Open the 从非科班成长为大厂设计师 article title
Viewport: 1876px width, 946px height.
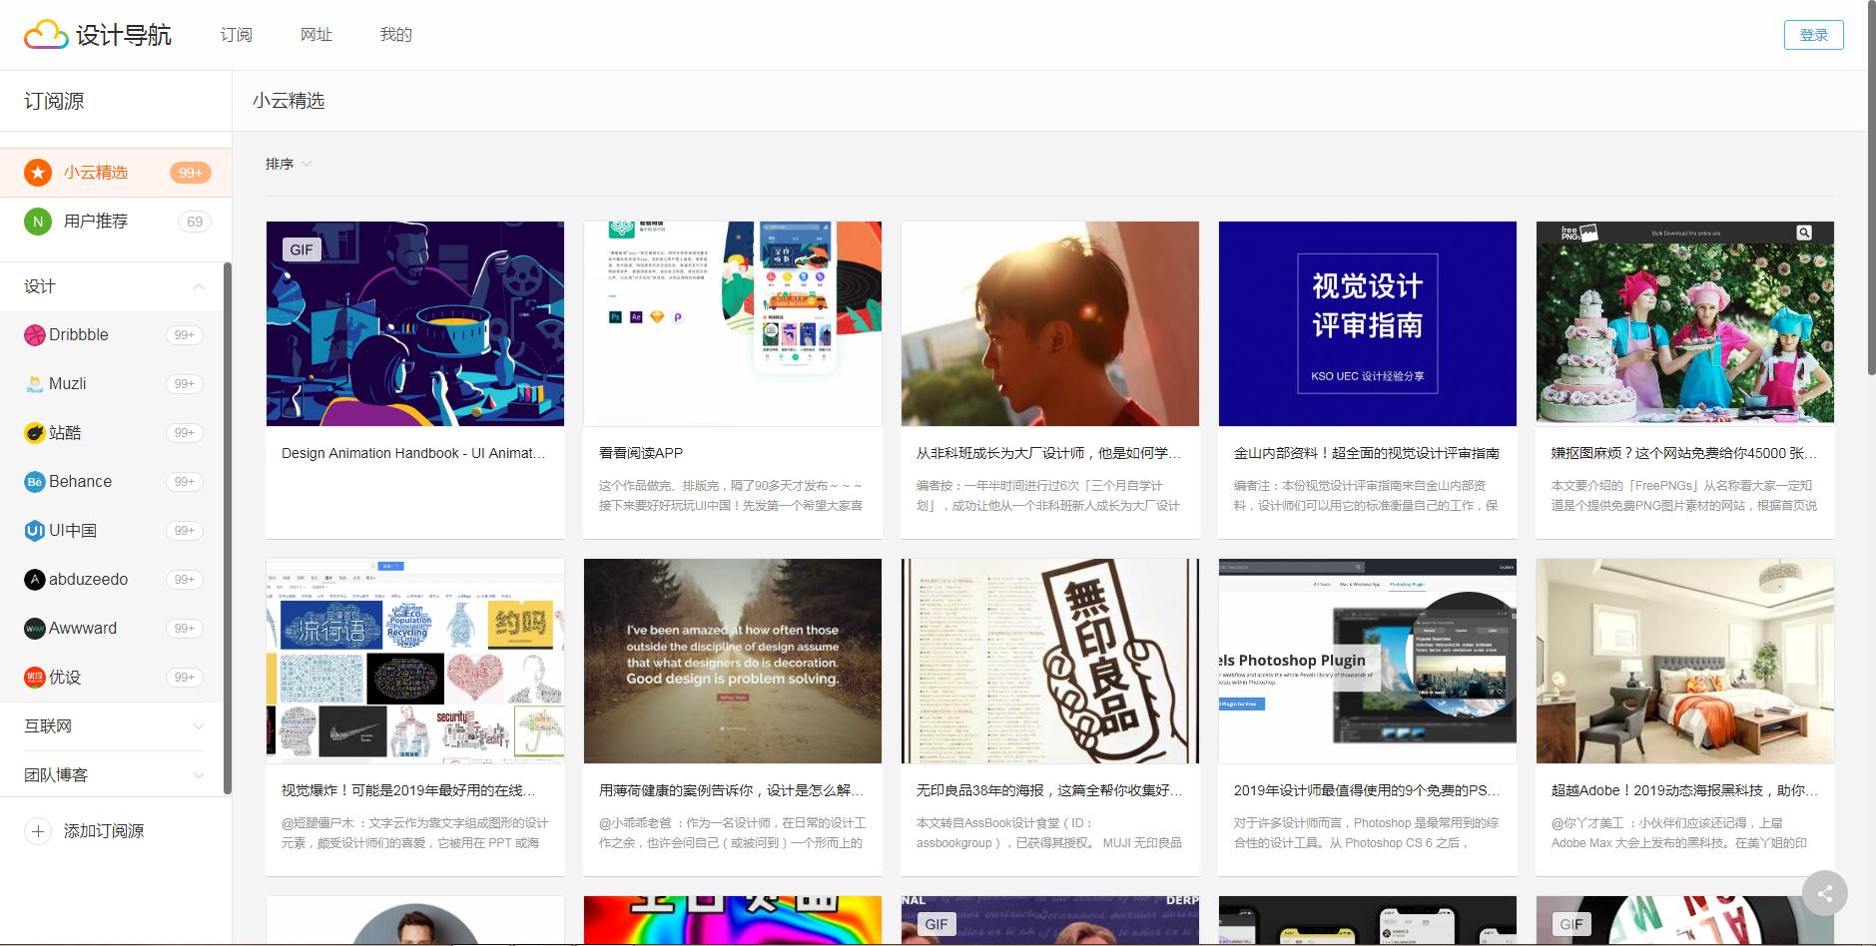pos(1049,453)
